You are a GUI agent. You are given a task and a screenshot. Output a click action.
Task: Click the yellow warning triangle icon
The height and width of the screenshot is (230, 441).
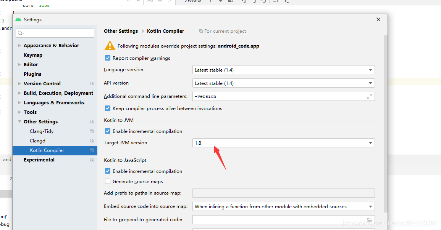click(x=110, y=46)
